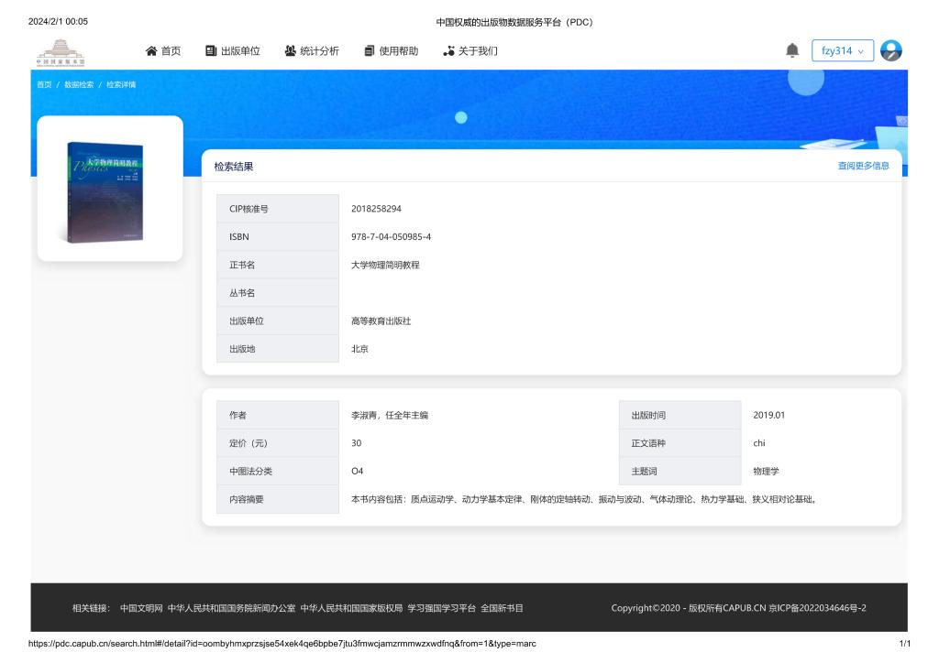Click publication date 2019.01
This screenshot has width=939, height=663.
[x=769, y=415]
